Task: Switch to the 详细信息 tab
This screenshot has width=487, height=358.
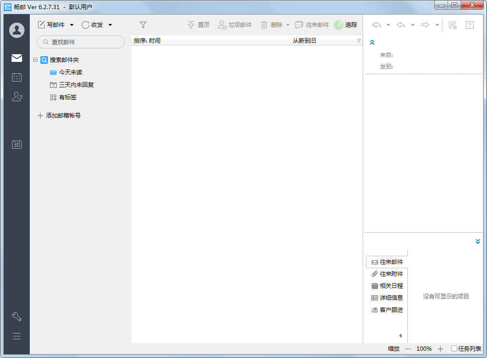Action: (x=387, y=298)
